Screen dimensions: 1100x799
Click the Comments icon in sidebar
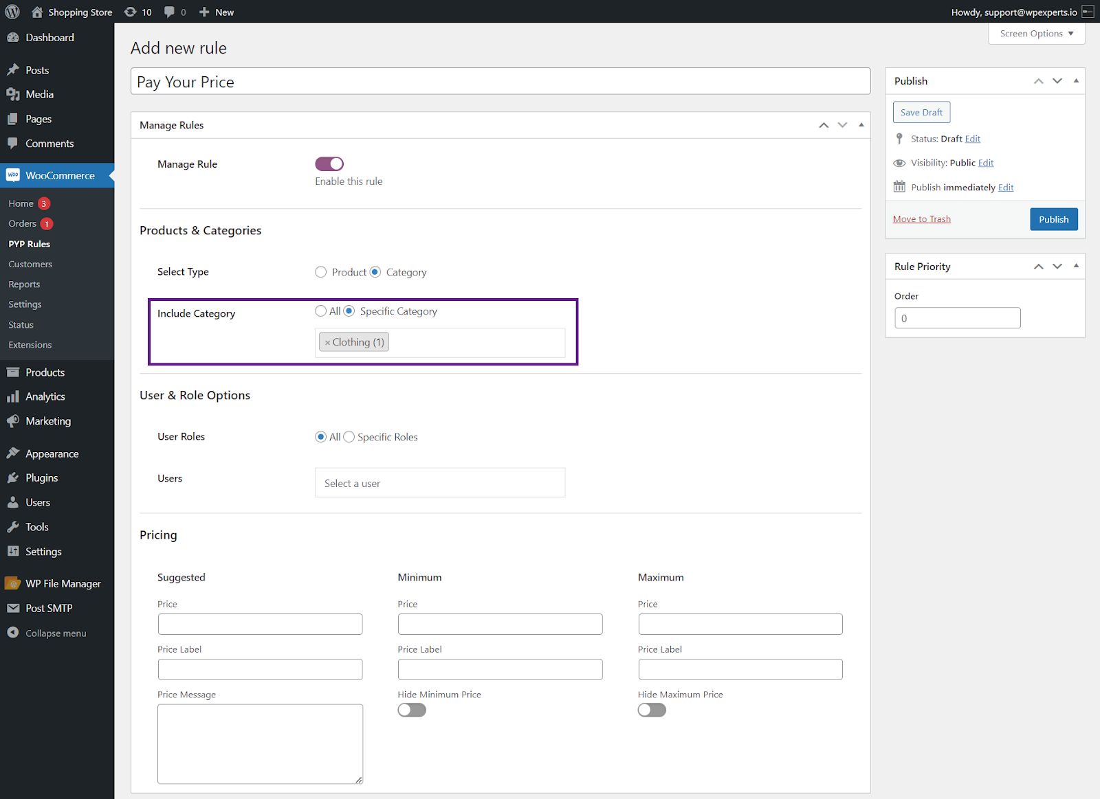point(13,144)
